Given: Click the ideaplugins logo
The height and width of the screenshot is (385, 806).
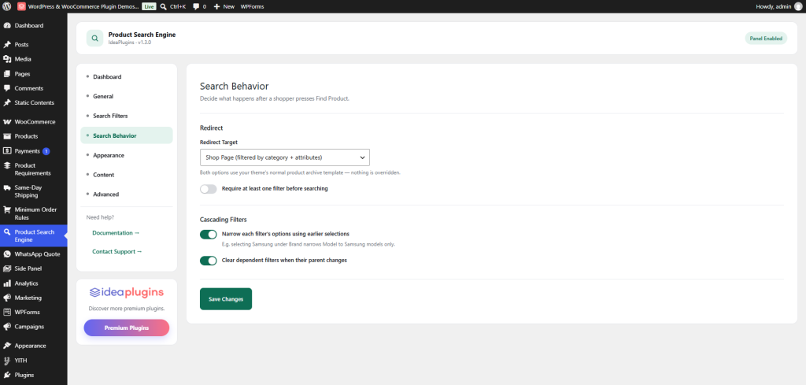Looking at the screenshot, I should pos(127,292).
